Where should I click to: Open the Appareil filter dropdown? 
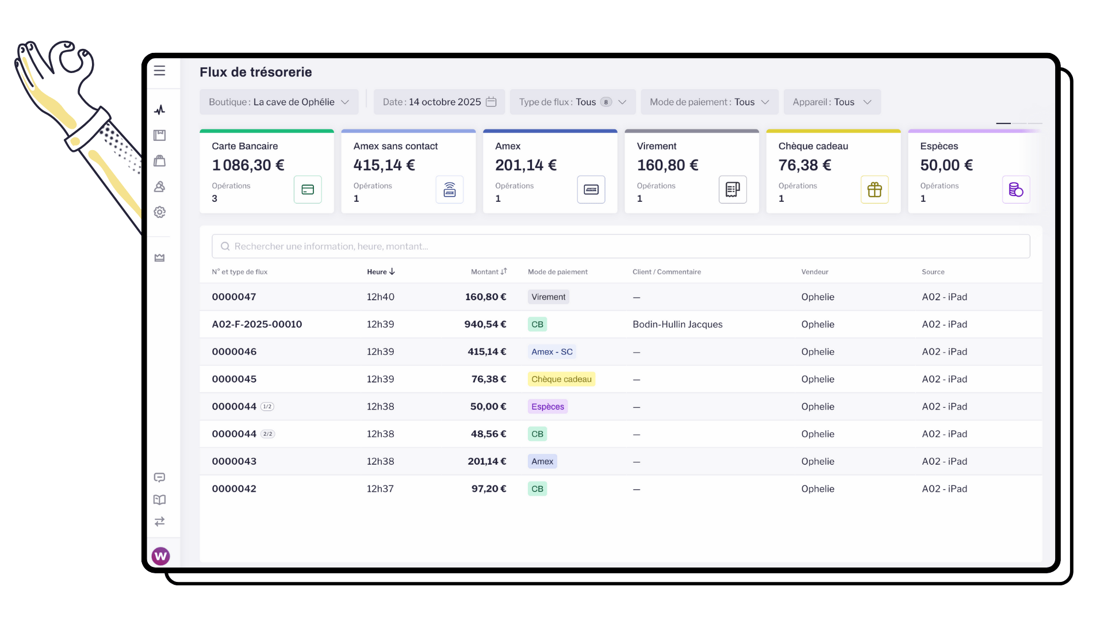click(831, 102)
